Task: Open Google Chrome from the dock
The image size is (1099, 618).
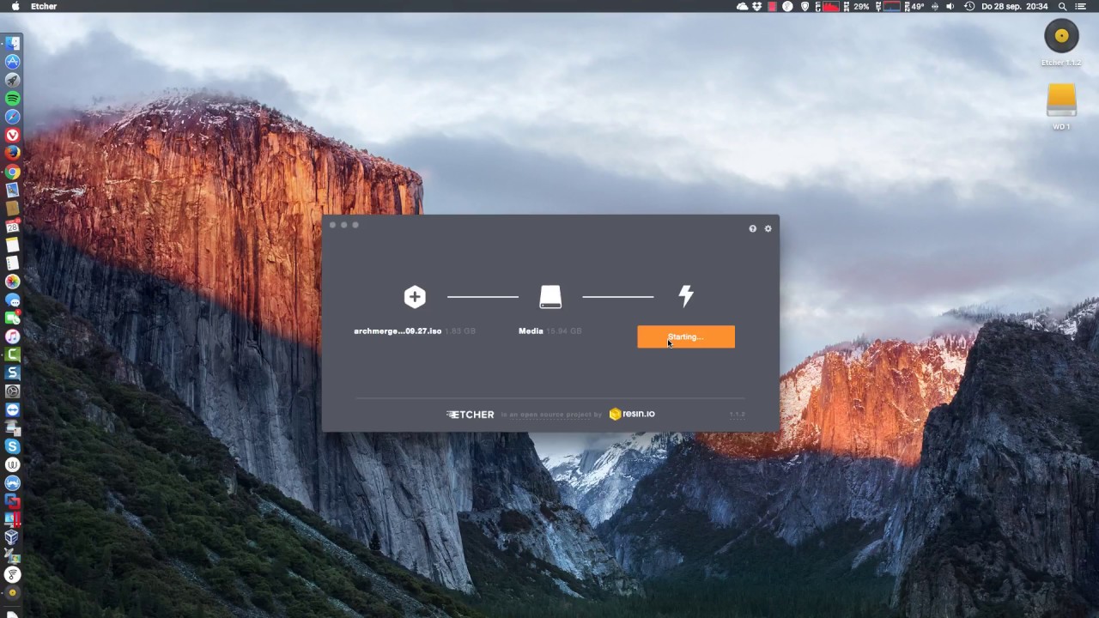Action: point(12,172)
